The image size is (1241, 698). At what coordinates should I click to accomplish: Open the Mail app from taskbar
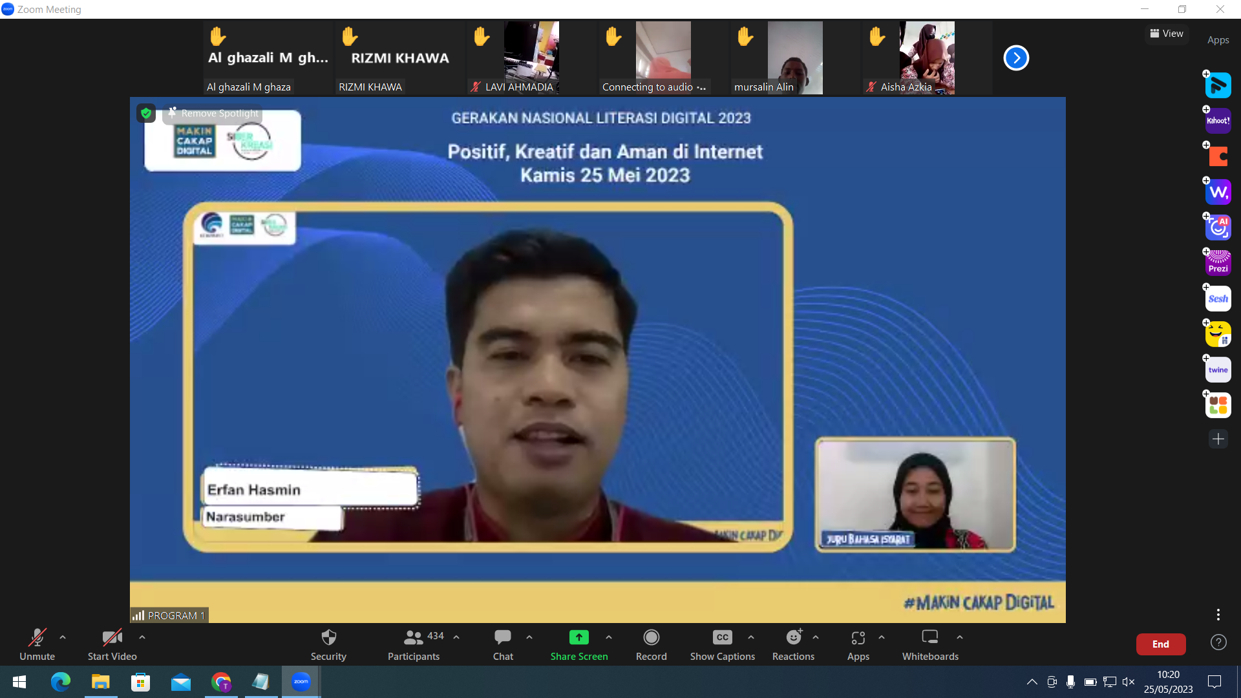click(181, 682)
